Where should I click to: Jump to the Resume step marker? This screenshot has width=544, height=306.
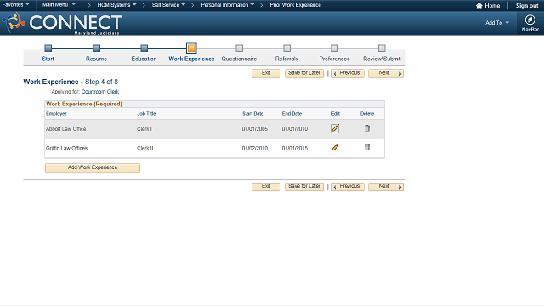coord(96,48)
